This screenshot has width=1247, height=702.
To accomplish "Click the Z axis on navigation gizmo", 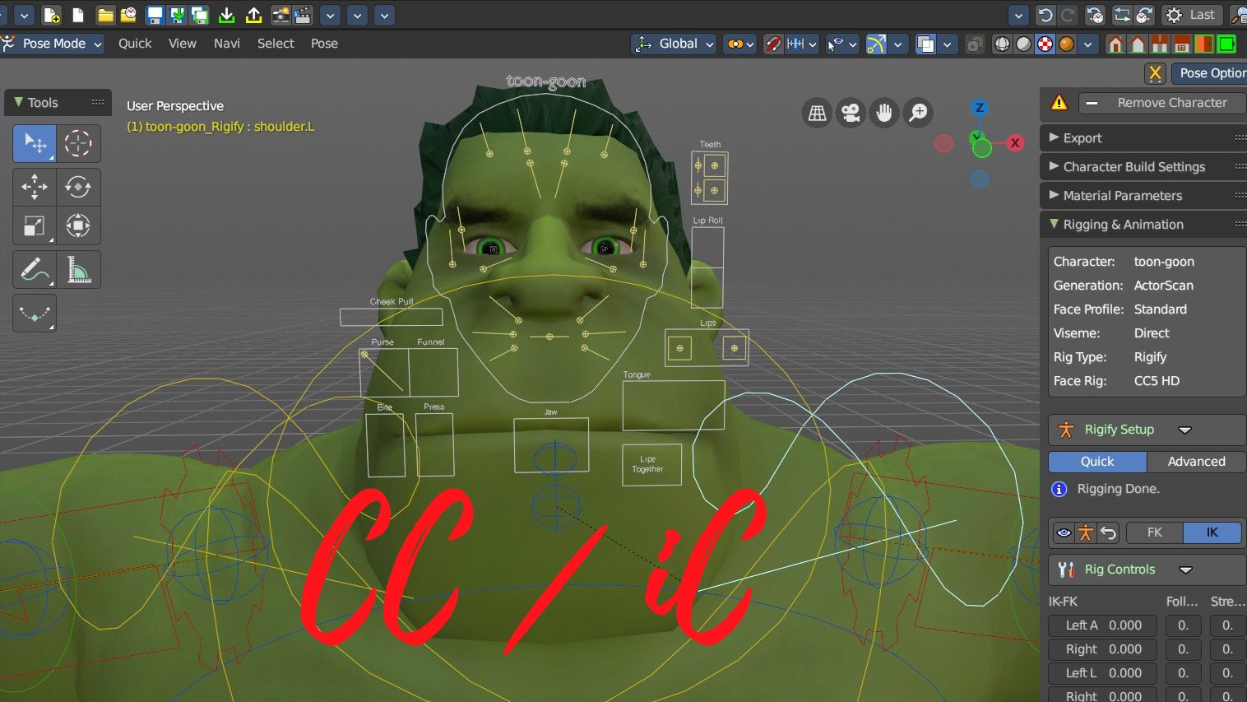I will [x=979, y=108].
